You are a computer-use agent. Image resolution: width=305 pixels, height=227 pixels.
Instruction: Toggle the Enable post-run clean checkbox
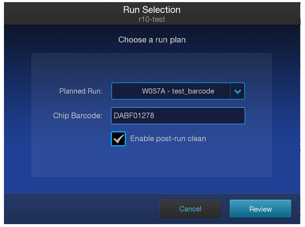click(118, 139)
